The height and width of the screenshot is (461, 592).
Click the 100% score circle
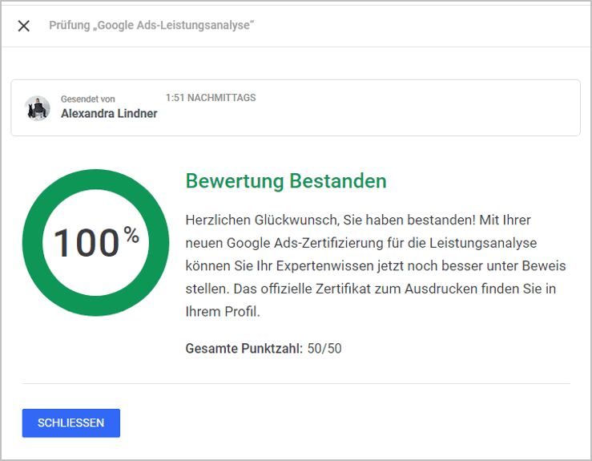(x=96, y=243)
